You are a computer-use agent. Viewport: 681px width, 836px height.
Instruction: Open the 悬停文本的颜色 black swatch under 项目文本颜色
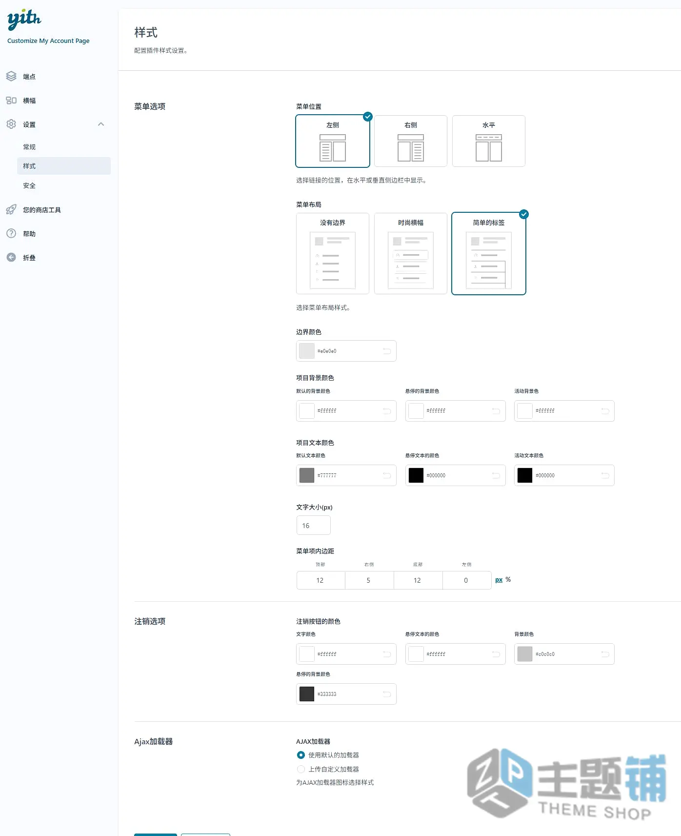416,475
